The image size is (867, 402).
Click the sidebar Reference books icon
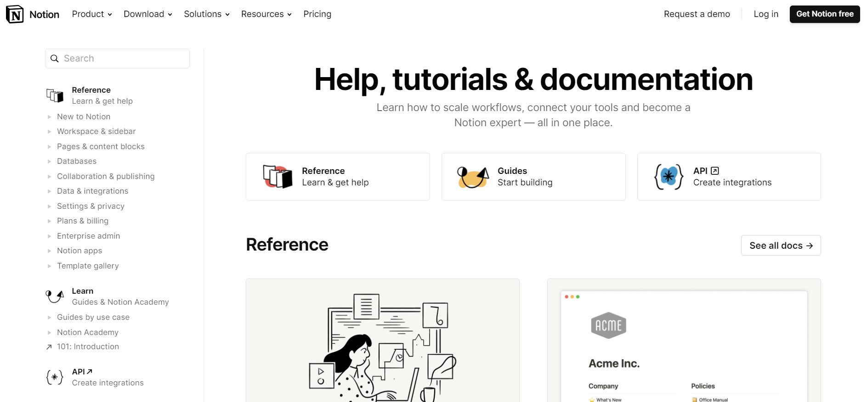coord(55,95)
